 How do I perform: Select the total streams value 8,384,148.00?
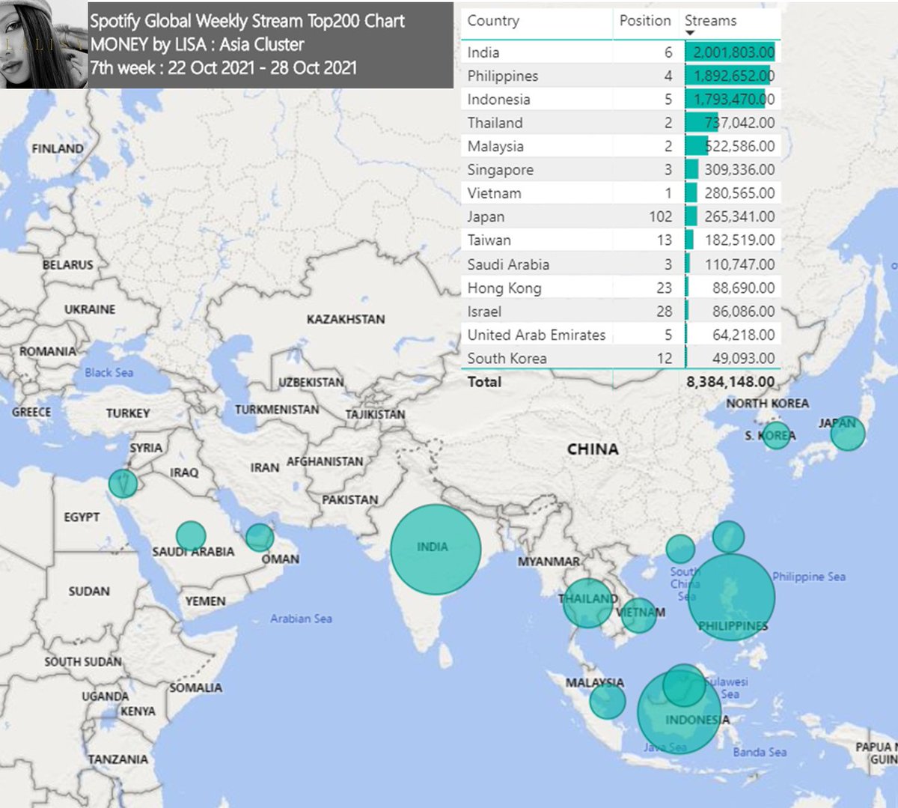(730, 382)
